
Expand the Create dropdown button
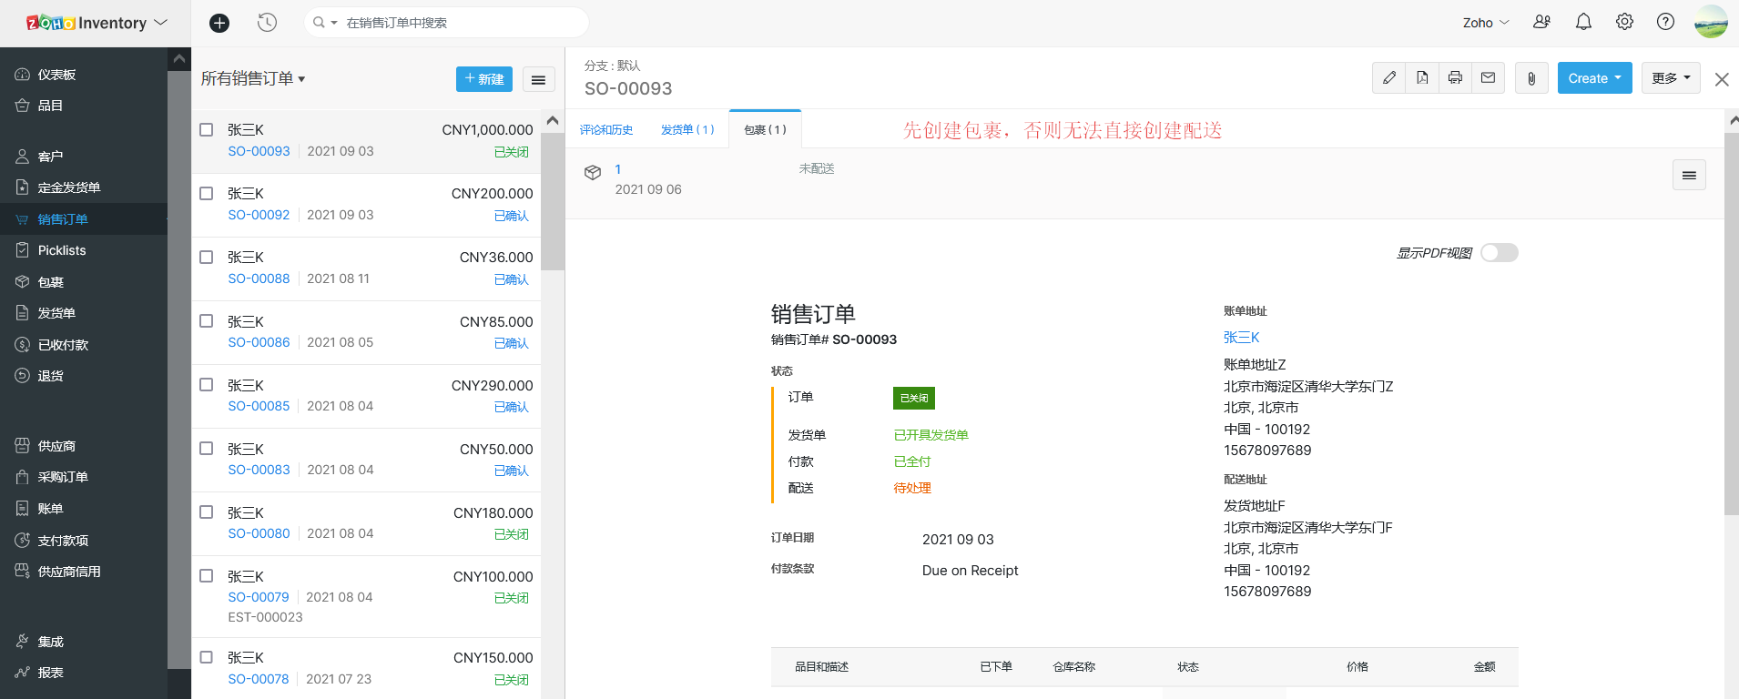coord(1594,78)
